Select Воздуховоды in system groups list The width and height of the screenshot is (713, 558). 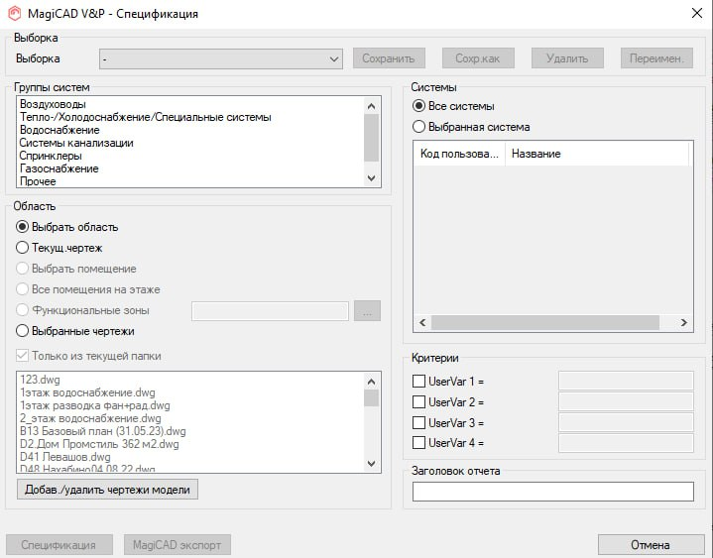coord(53,104)
